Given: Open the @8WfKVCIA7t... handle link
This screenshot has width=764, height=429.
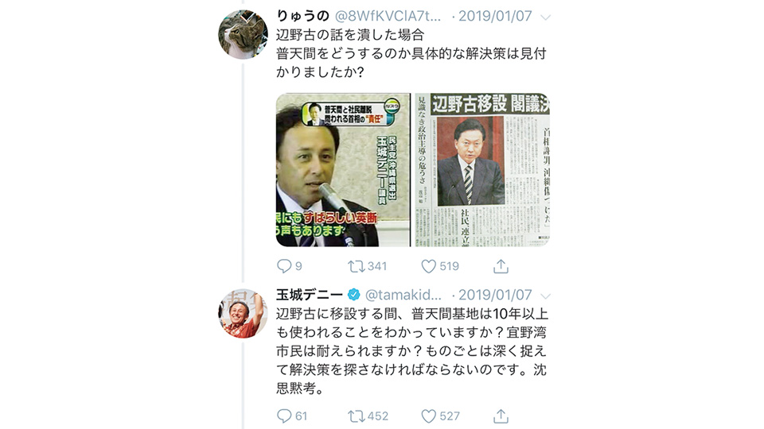Looking at the screenshot, I should click(388, 16).
